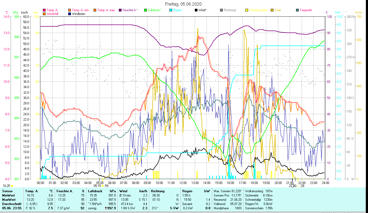Screen dimensions: 368x213
Task: Click the minimum pressure value 991.8
Action: [x=112, y=195]
